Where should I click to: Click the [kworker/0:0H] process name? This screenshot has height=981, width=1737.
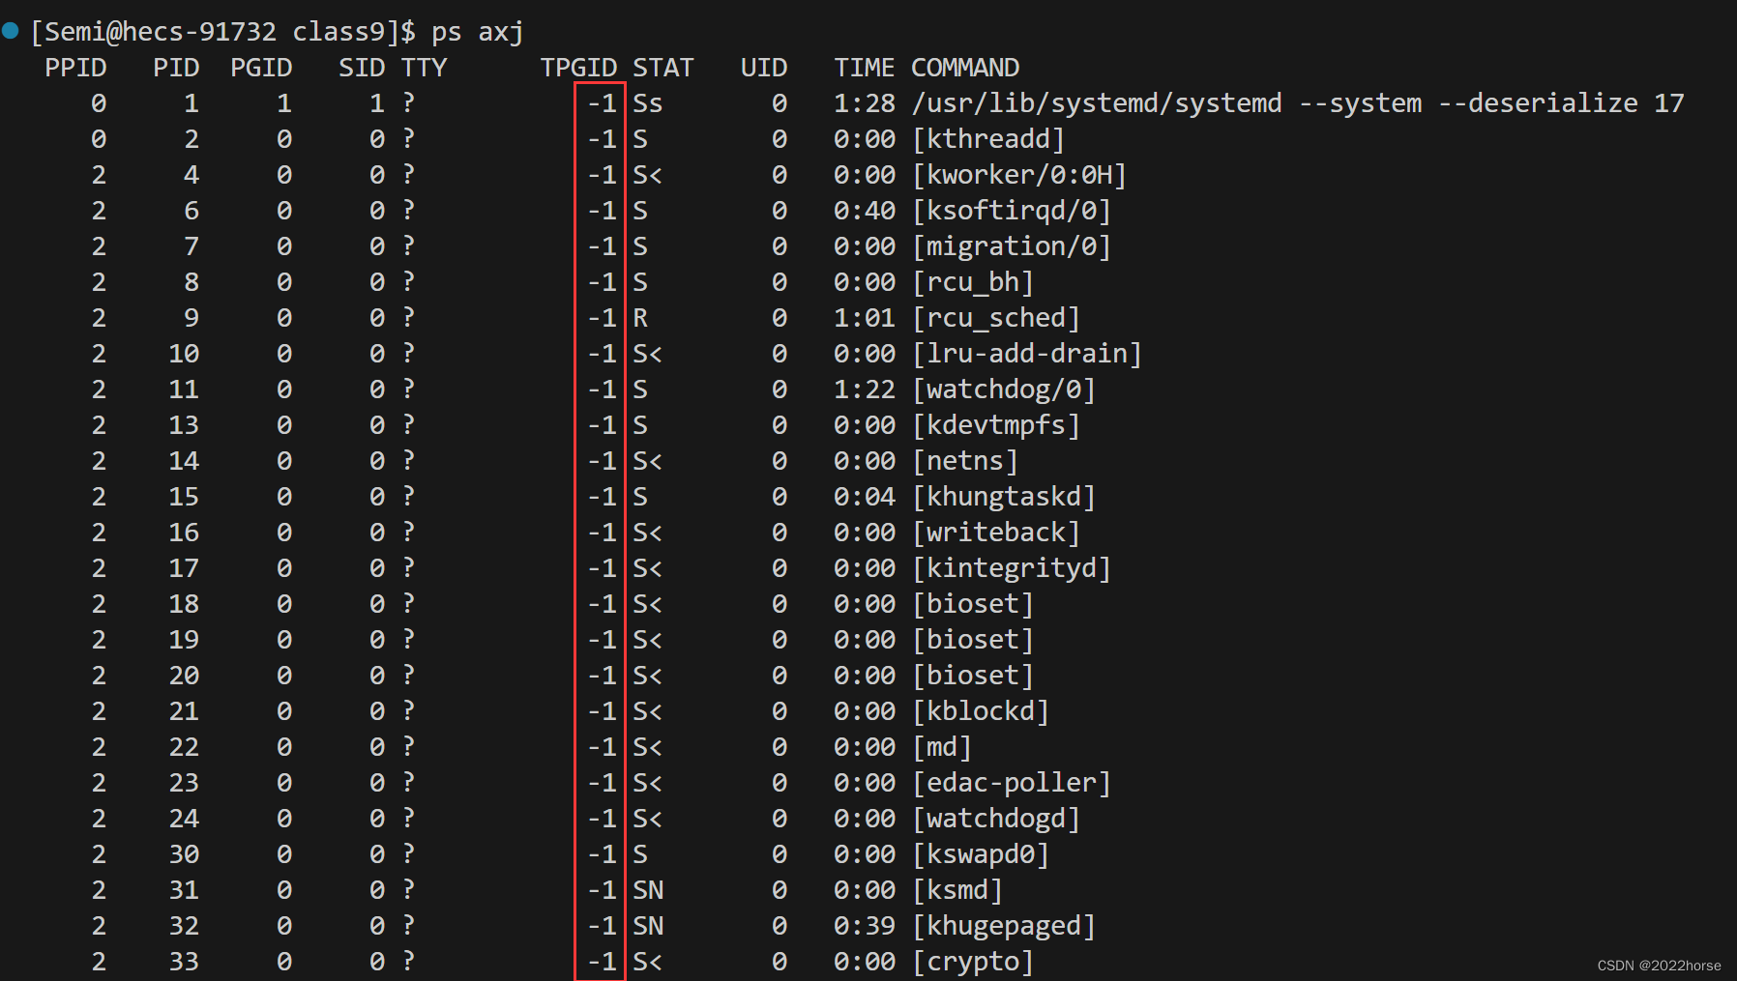click(1019, 175)
